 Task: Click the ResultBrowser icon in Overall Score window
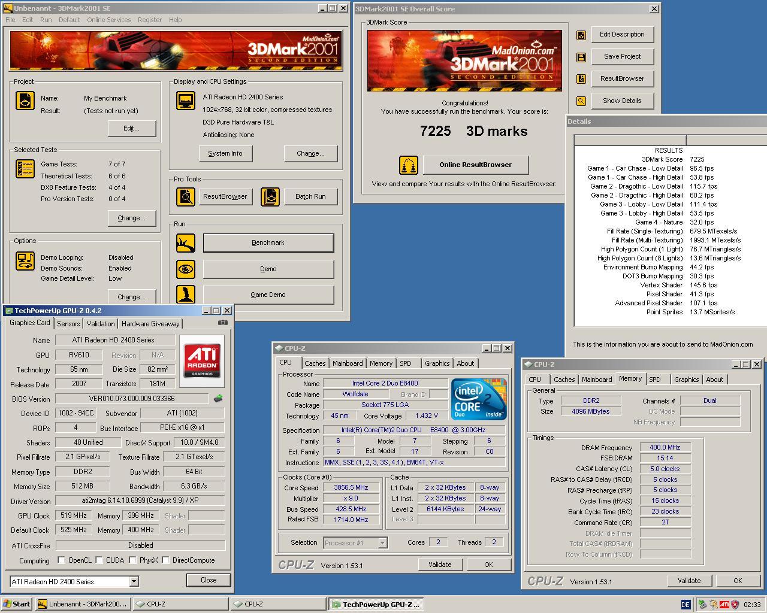pos(581,79)
